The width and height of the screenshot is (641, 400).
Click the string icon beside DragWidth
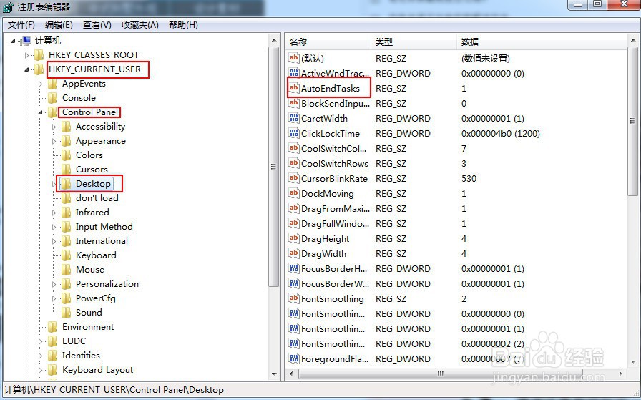[x=294, y=253]
